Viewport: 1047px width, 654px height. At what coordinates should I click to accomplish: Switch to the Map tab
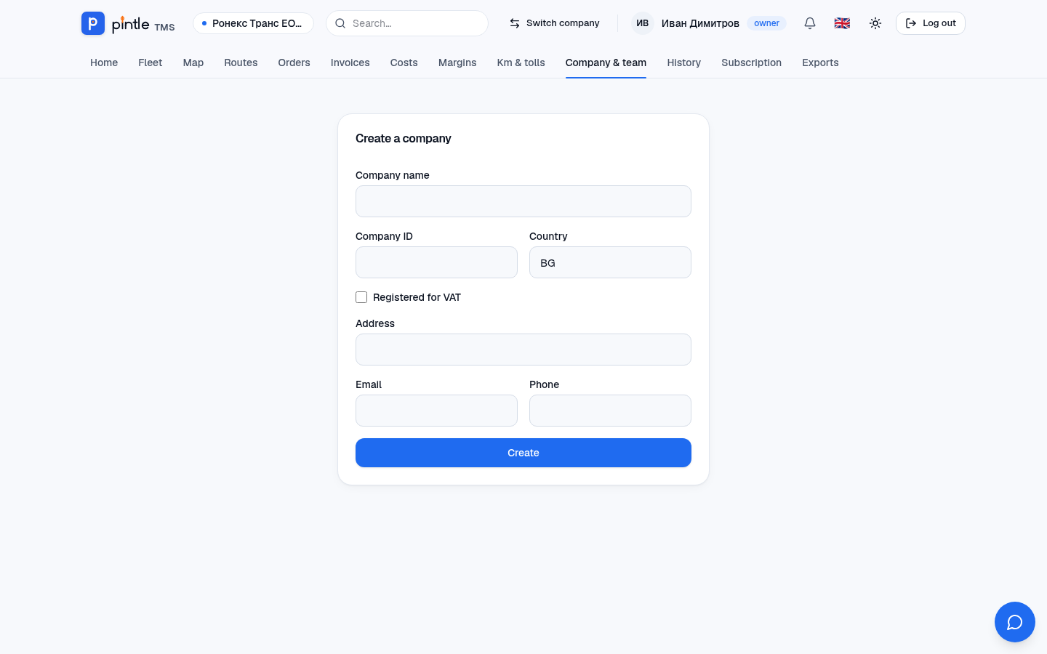point(193,62)
